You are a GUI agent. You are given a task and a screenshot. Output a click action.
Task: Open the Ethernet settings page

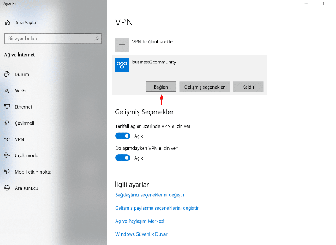pos(23,107)
